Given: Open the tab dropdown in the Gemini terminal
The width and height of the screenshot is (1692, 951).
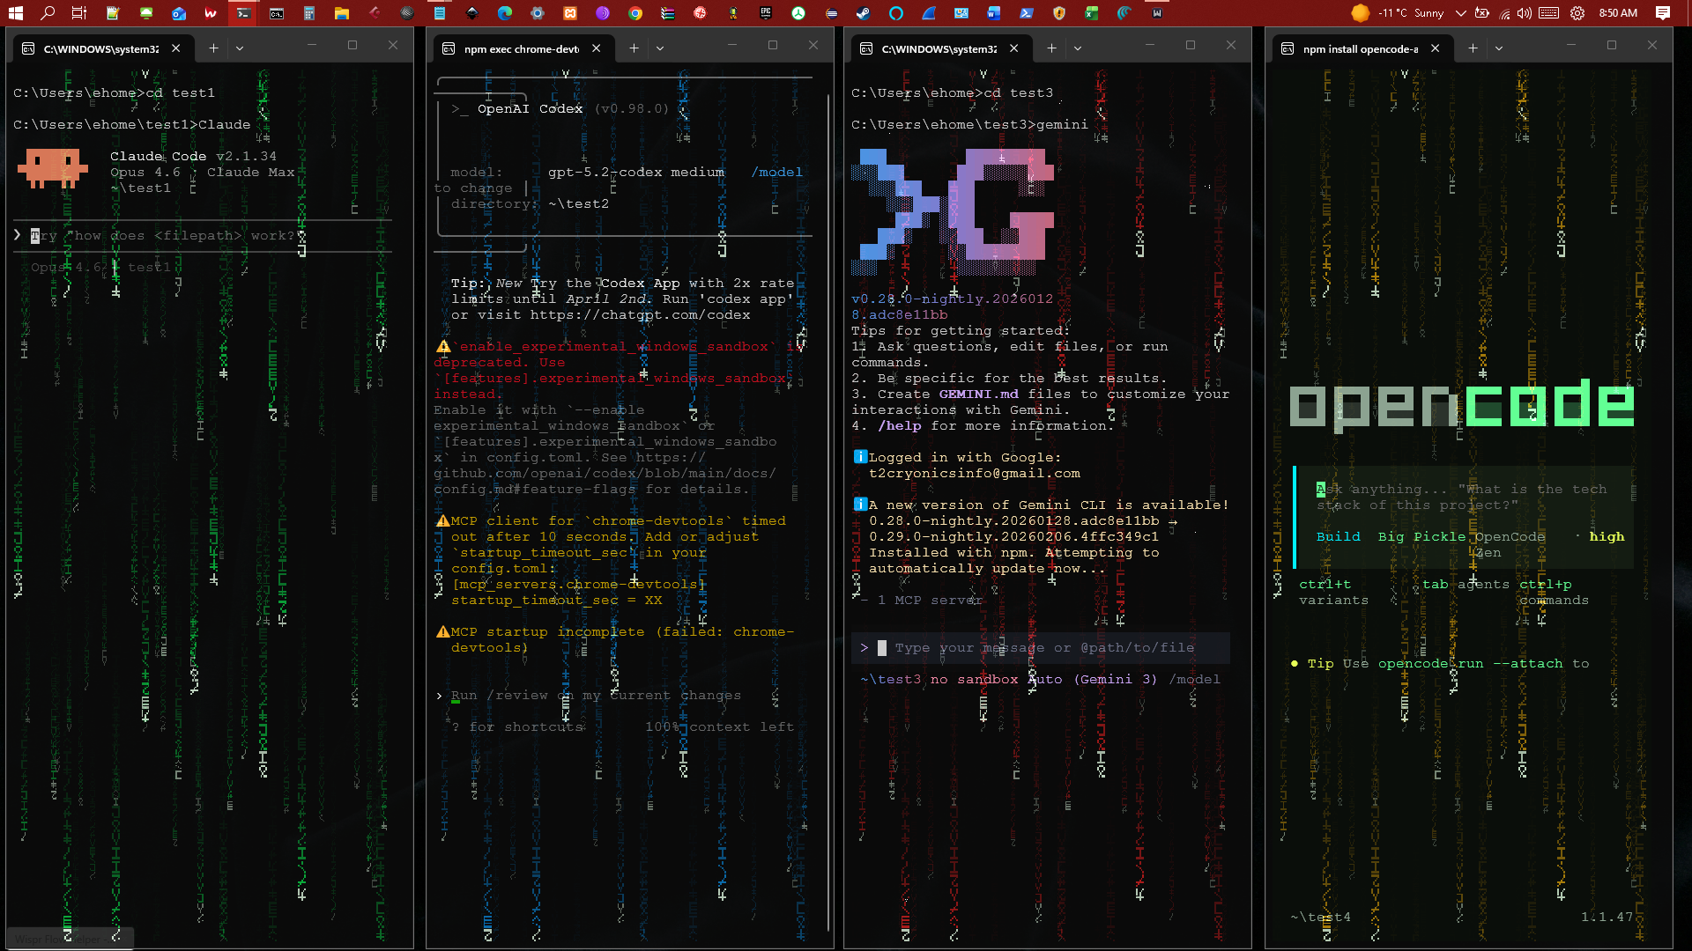Looking at the screenshot, I should click(1077, 48).
